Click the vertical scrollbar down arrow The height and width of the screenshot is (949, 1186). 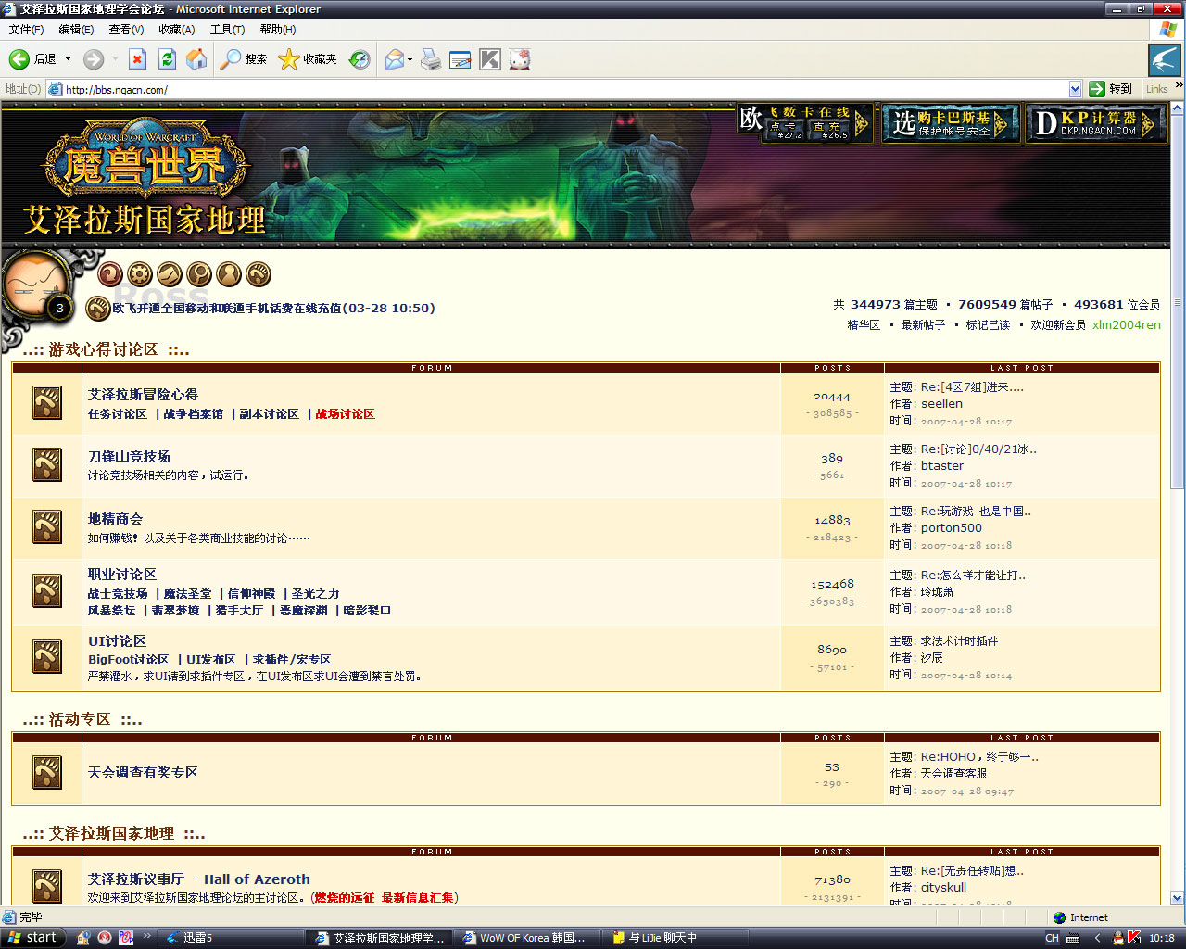point(1178,897)
